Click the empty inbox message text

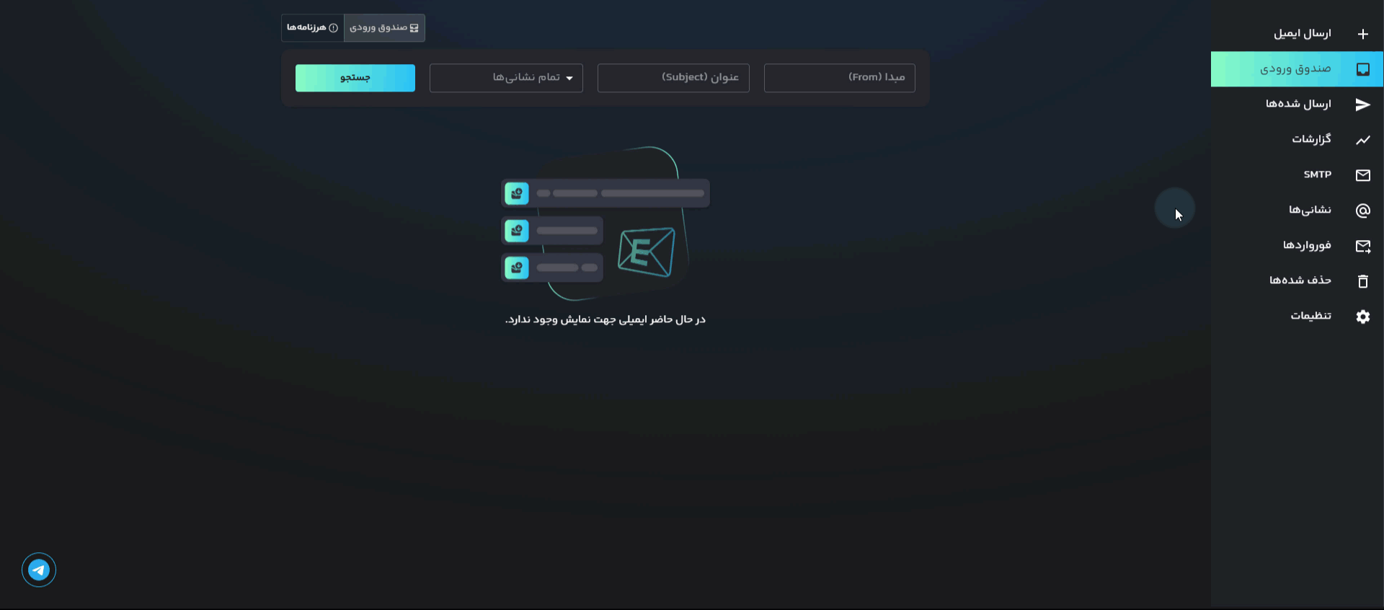(x=605, y=319)
